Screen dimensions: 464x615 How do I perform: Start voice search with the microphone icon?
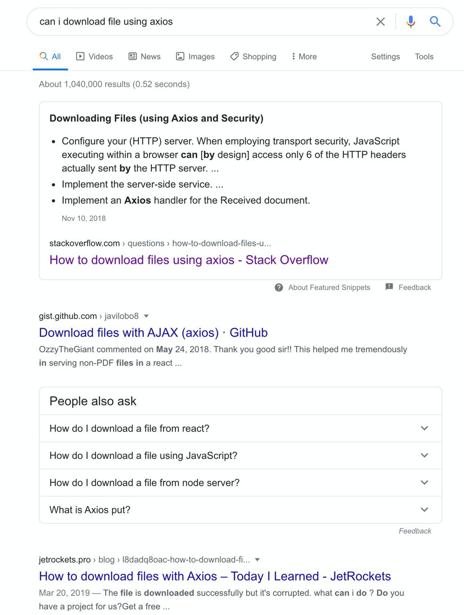pos(411,22)
